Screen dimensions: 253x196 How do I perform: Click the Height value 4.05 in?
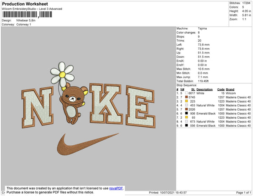[247, 11]
